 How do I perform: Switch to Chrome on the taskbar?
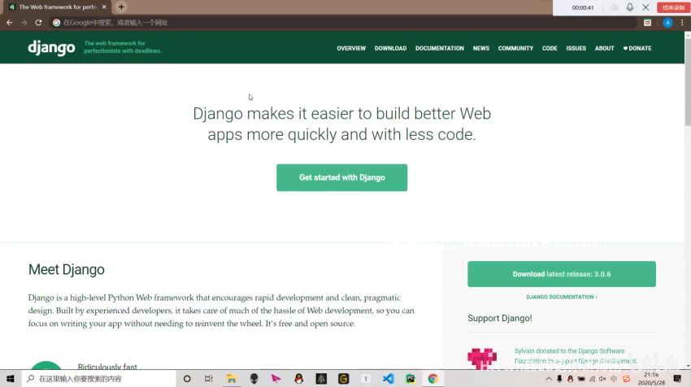click(432, 379)
